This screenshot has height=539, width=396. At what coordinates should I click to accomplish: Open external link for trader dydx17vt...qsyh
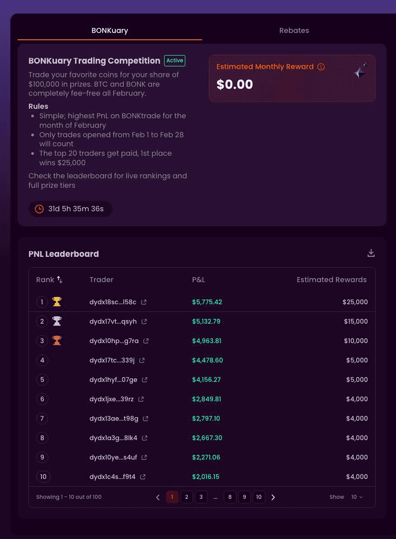(144, 322)
